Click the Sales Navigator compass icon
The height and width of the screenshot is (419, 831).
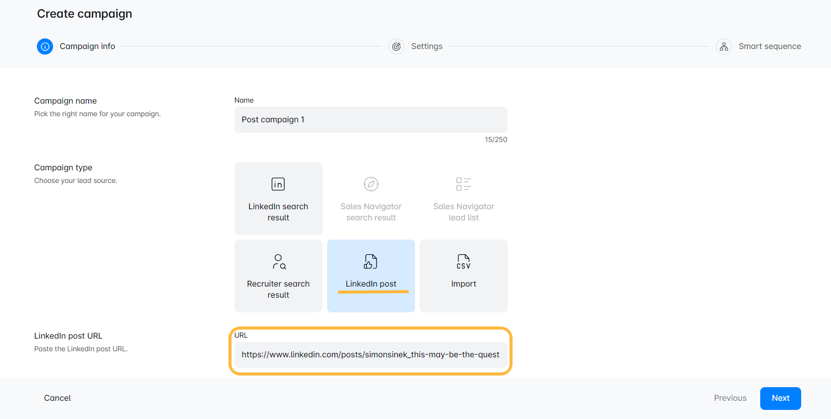pyautogui.click(x=371, y=184)
